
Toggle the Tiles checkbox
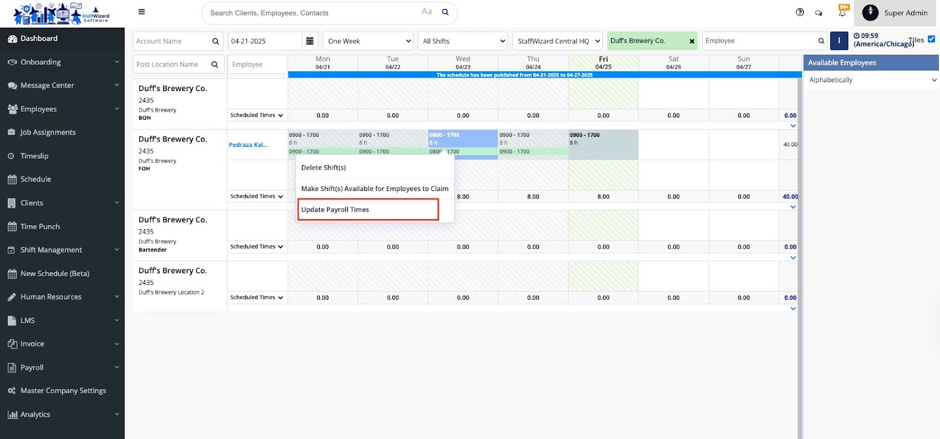(x=931, y=39)
